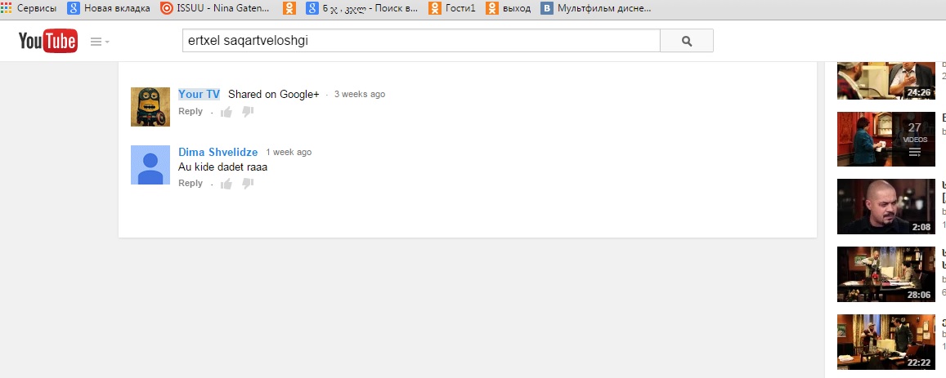Like the Your TV comment

[x=226, y=112]
